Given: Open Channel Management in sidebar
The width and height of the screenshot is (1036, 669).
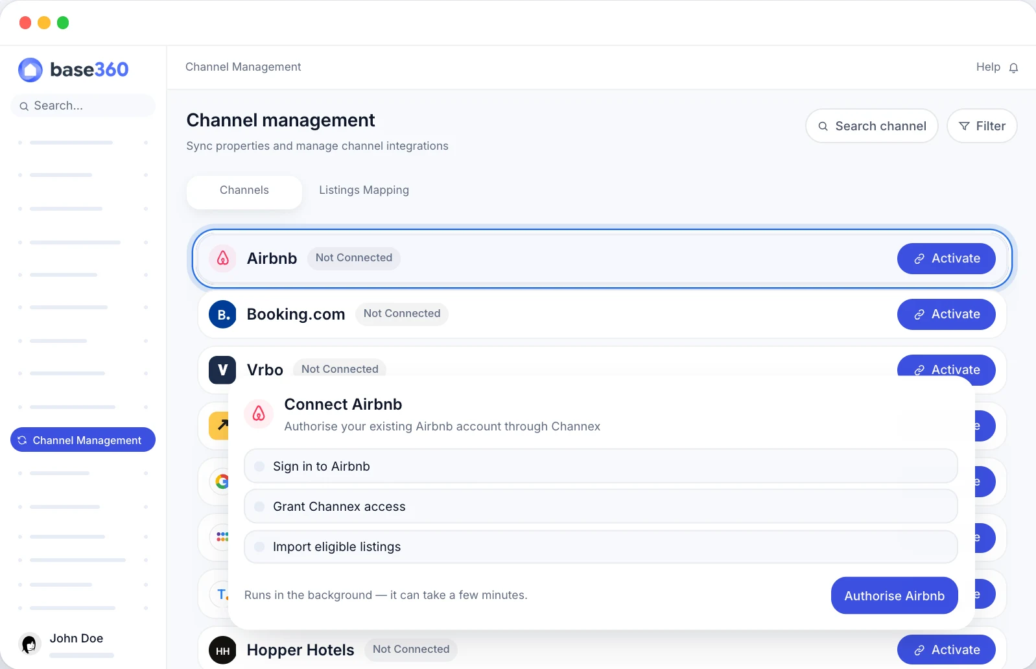Looking at the screenshot, I should [x=83, y=440].
